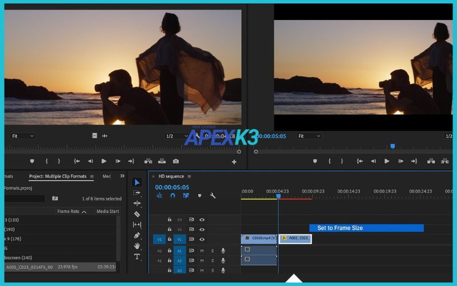This screenshot has height=286, width=457.
Task: Mark Out point in Source monitor
Action: [x=59, y=161]
